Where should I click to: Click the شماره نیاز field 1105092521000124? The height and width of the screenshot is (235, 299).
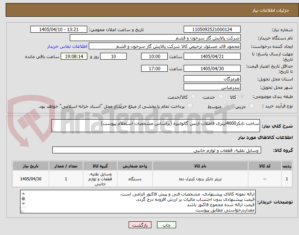pos(212,30)
